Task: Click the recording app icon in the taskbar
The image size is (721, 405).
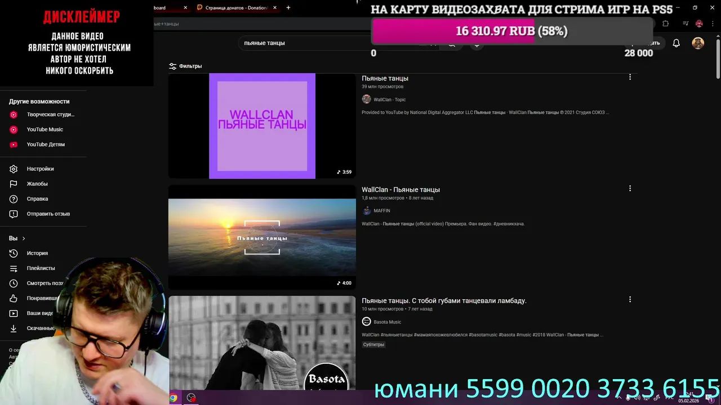Action: point(191,398)
